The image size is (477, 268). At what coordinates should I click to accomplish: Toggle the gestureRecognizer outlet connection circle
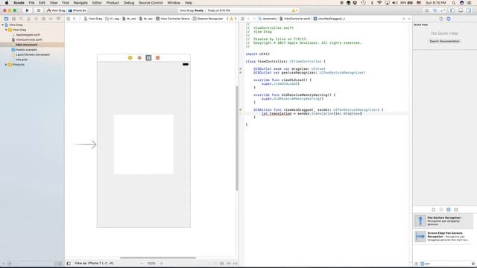[240, 73]
